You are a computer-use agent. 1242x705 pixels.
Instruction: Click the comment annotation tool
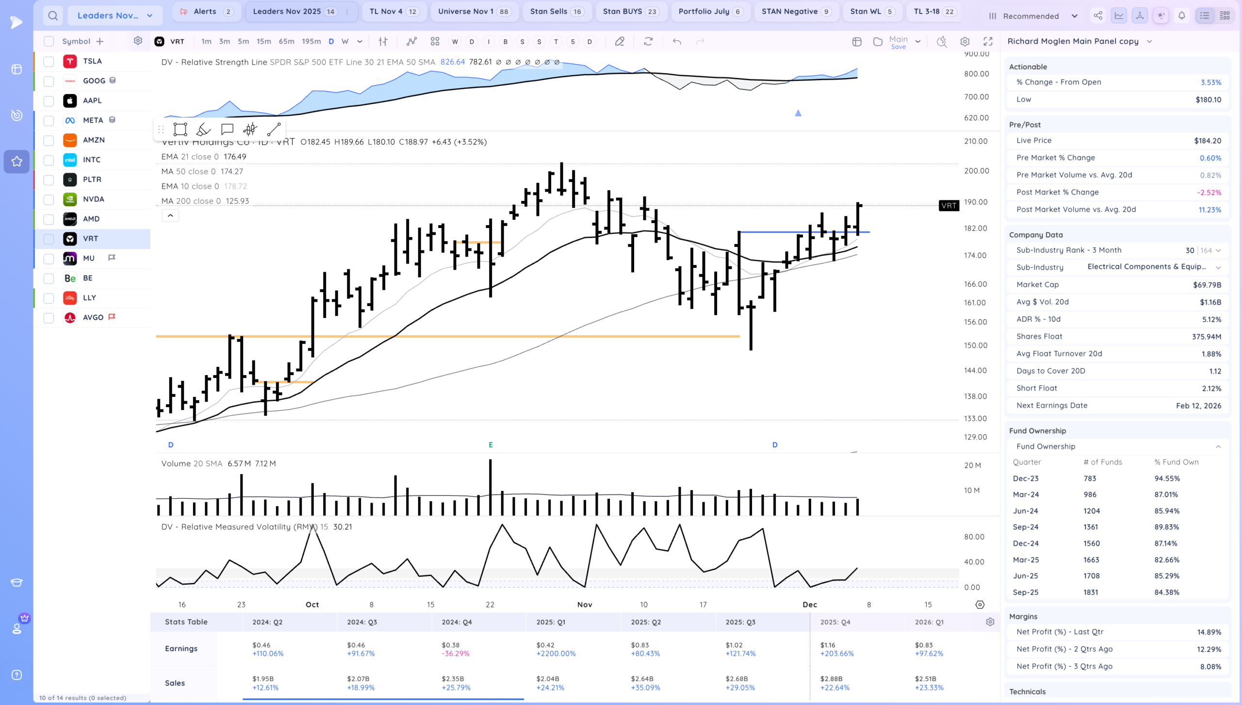point(227,129)
